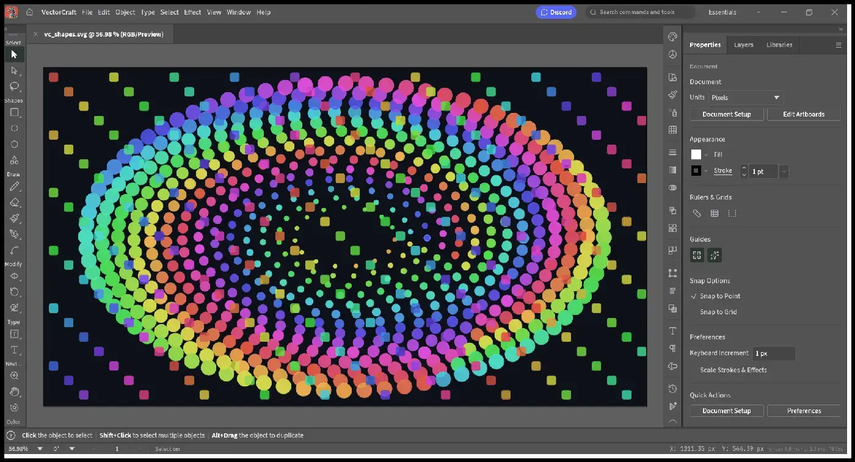Pick the Pencil draw tool

click(14, 186)
